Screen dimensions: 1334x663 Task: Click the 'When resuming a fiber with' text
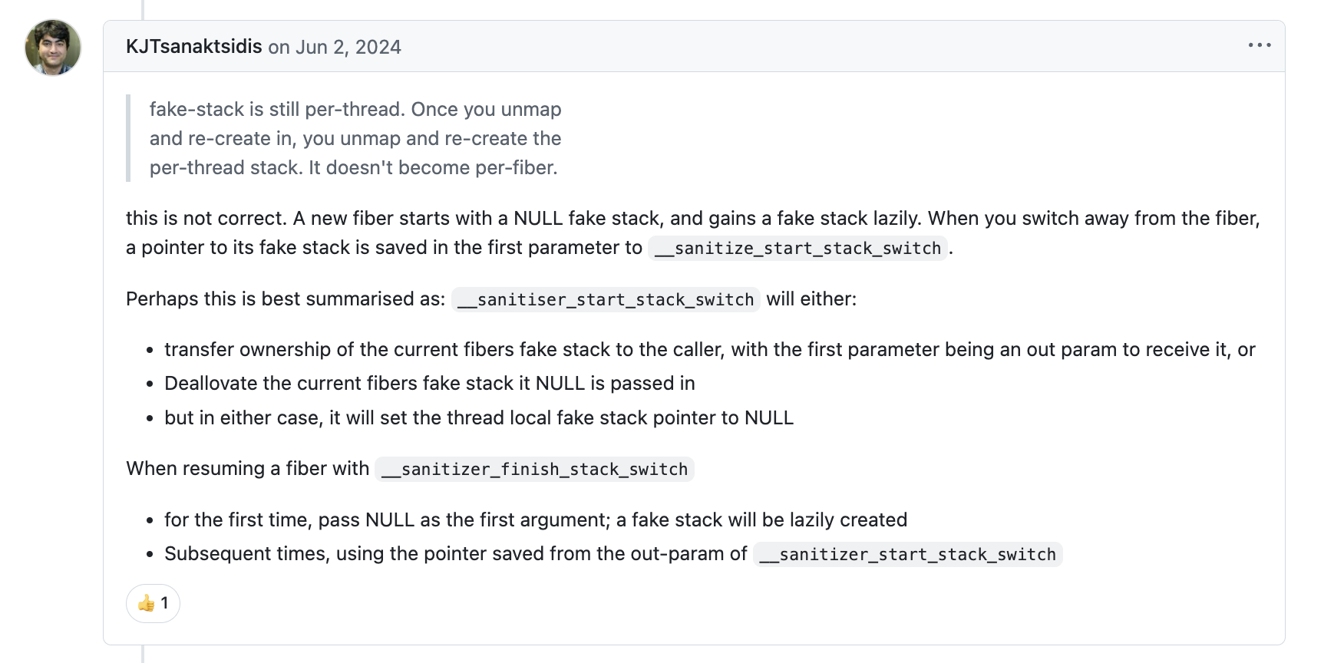(x=247, y=468)
